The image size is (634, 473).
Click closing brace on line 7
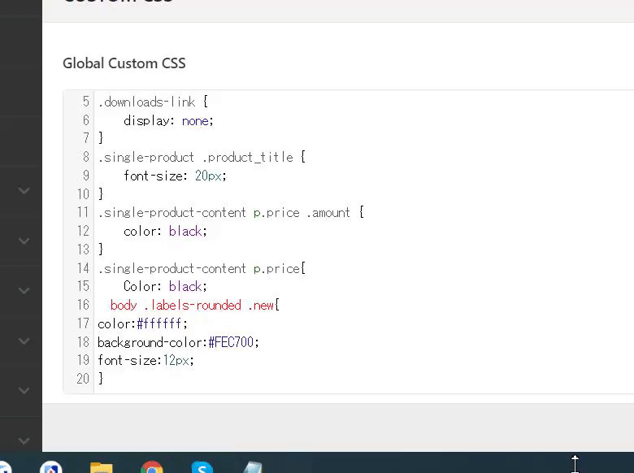pos(101,138)
